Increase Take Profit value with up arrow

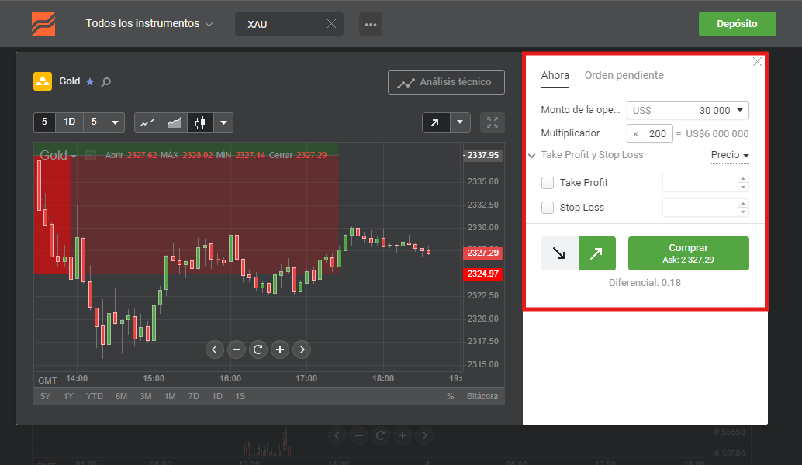click(x=743, y=178)
